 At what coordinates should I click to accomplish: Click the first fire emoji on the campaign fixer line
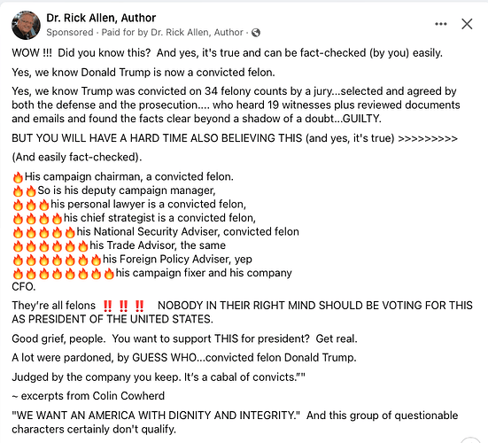tap(18, 274)
